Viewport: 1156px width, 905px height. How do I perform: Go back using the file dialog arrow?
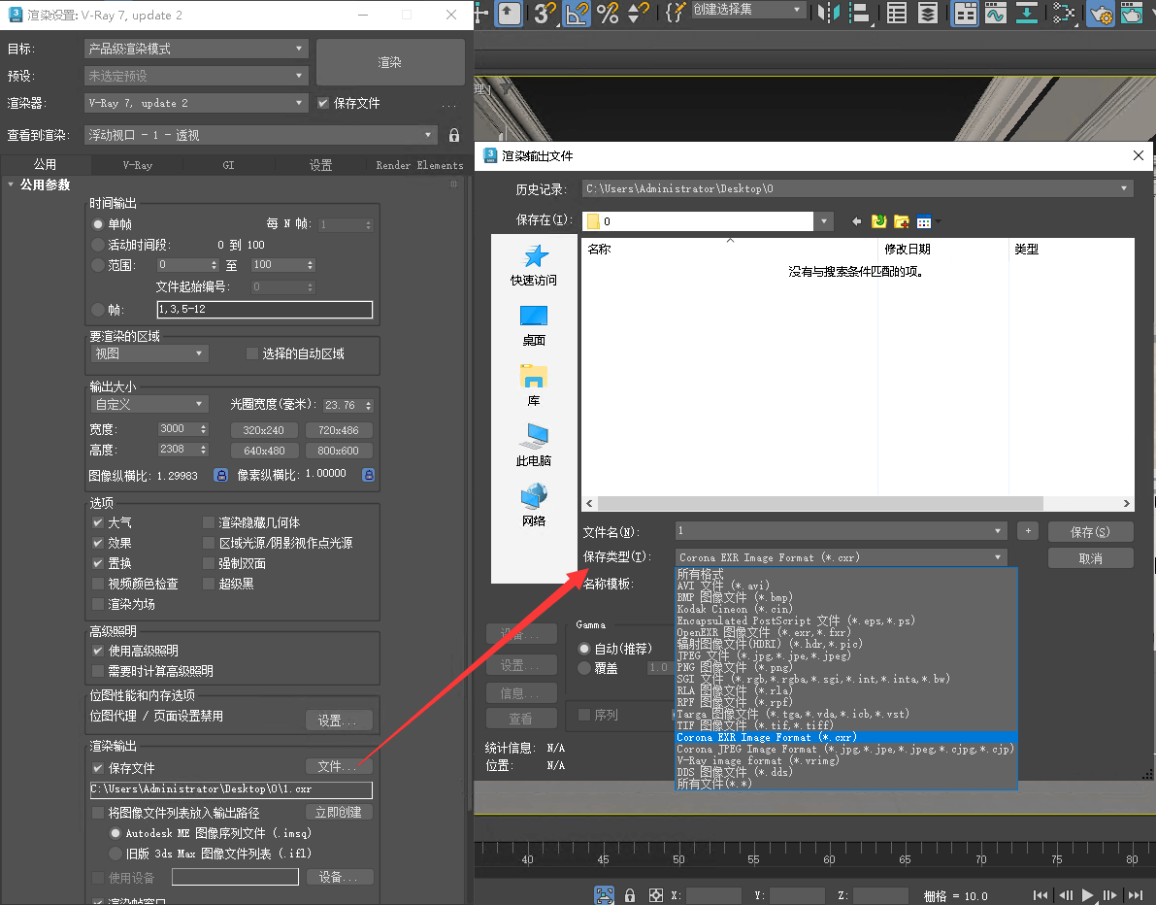[x=856, y=221]
